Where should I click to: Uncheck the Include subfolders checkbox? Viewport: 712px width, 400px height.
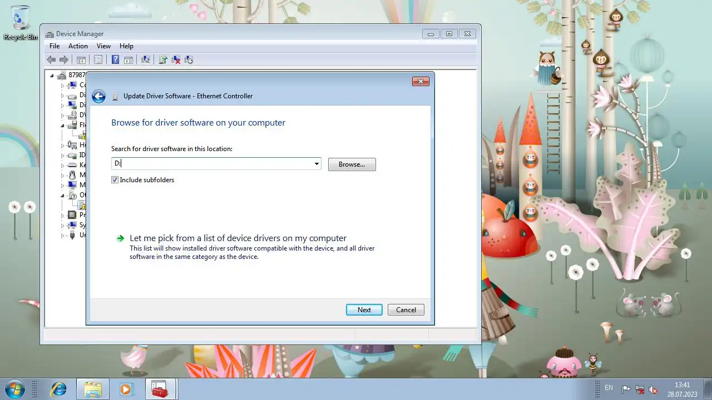click(115, 180)
